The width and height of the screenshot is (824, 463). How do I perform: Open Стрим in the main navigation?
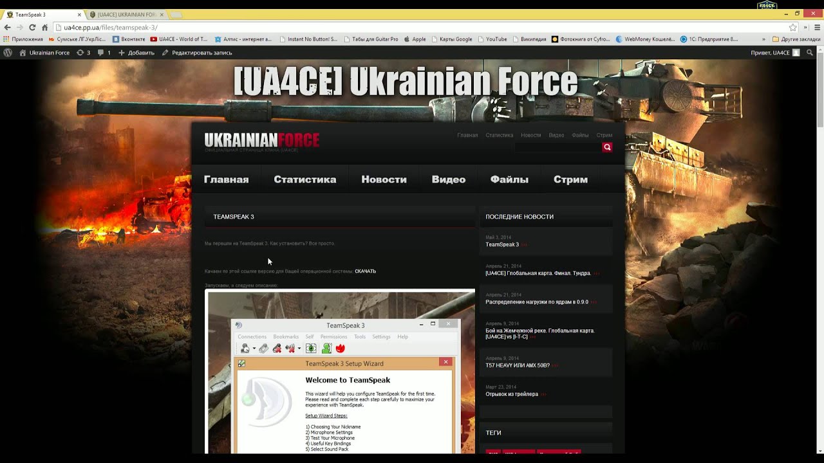[570, 179]
